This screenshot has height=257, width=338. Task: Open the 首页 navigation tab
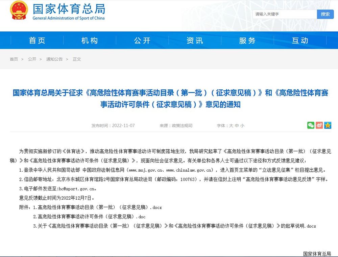(x=37, y=40)
